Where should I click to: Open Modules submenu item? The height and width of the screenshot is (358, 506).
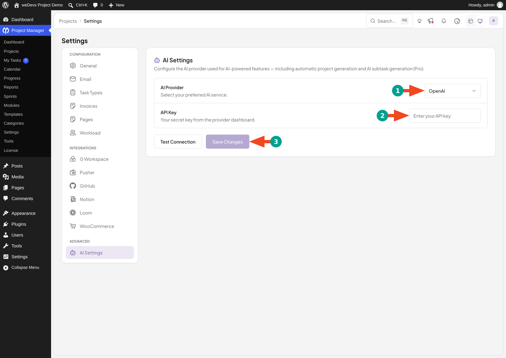12,105
